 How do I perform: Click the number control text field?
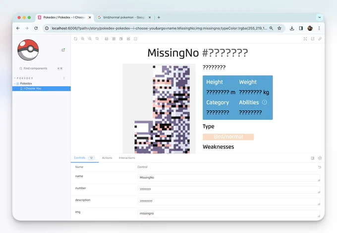(x=228, y=190)
